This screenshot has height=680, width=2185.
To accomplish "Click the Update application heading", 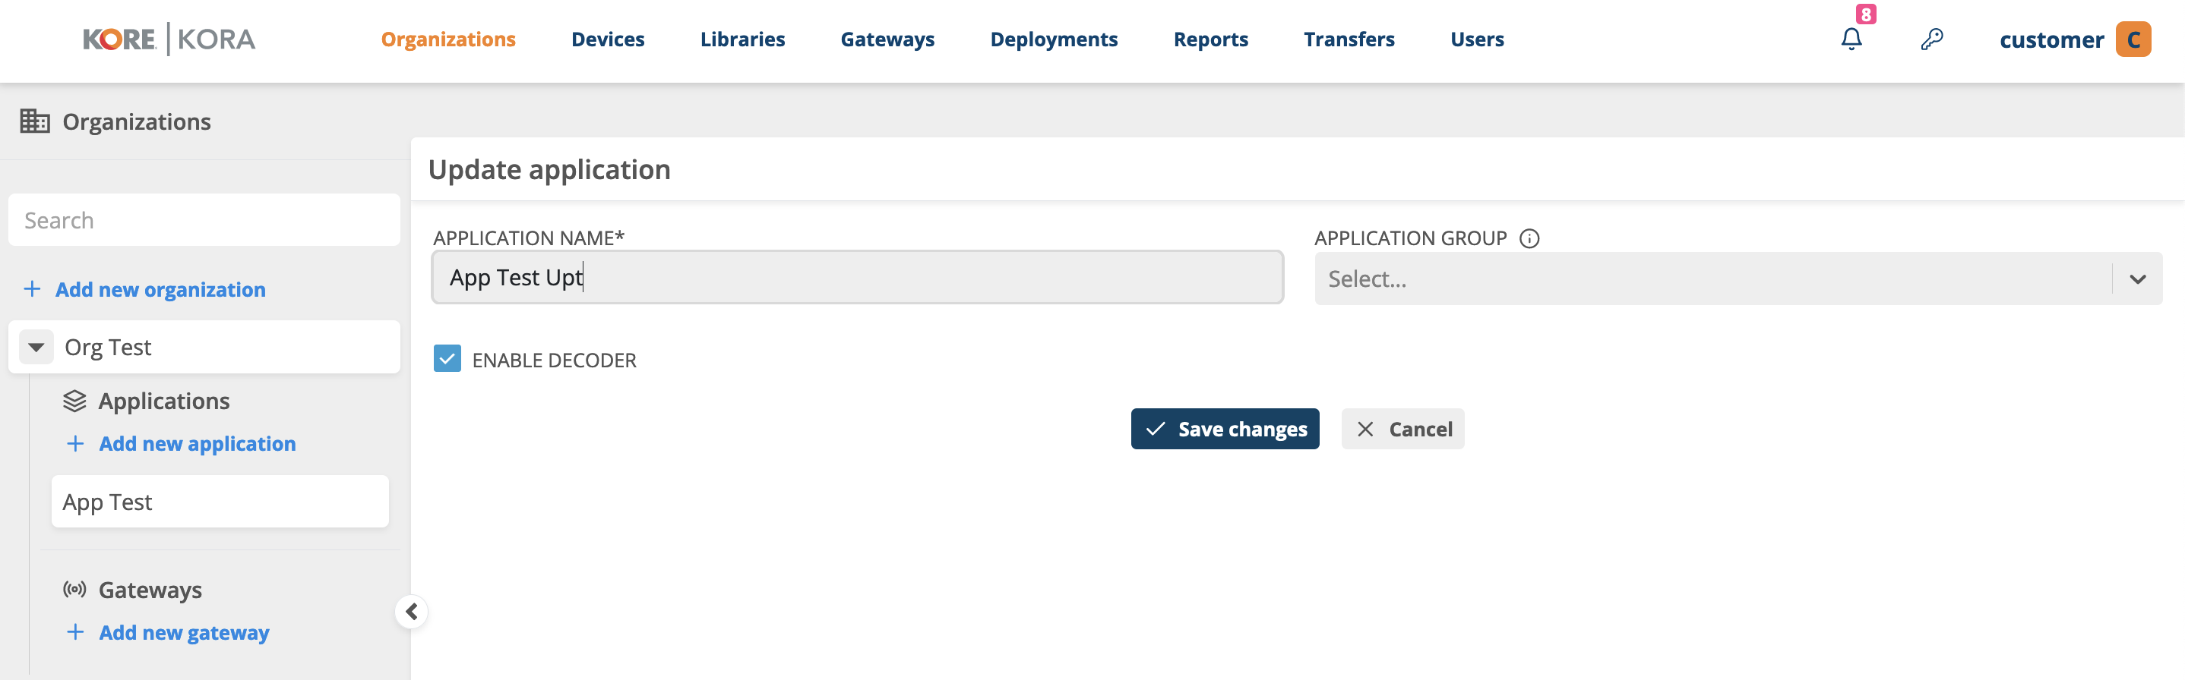I will [549, 169].
